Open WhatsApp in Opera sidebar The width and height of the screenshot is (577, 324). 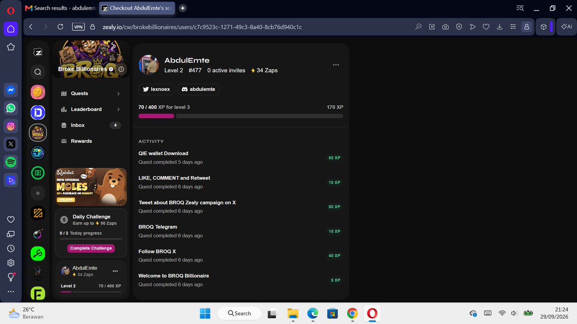pos(11,108)
